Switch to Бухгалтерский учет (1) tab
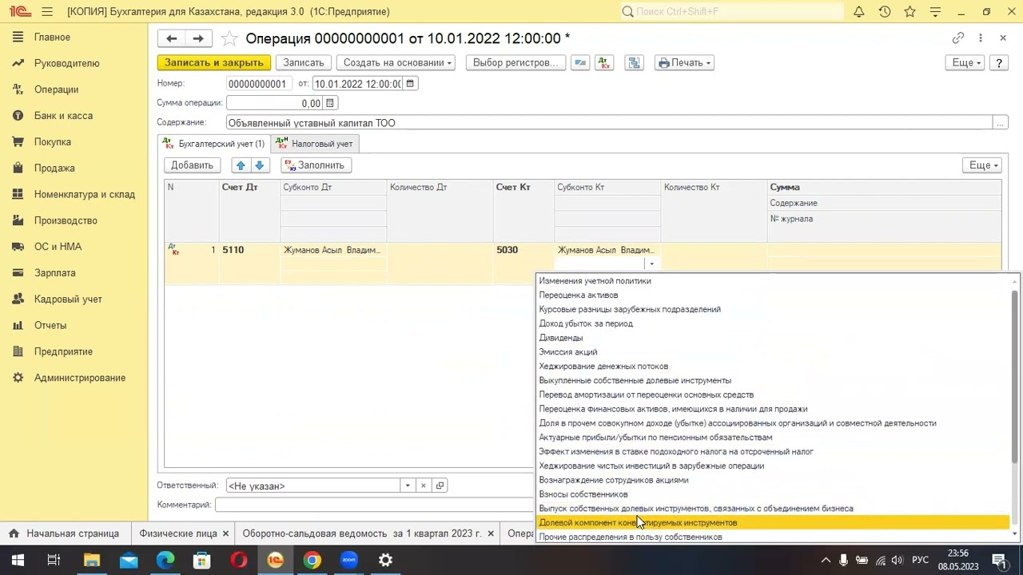The width and height of the screenshot is (1023, 575). (x=213, y=144)
